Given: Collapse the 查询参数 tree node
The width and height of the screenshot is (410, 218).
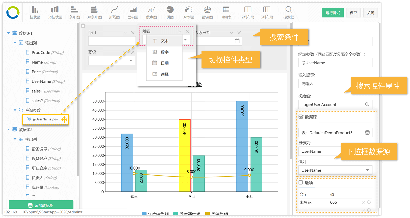Looking at the screenshot, I should coord(15,110).
